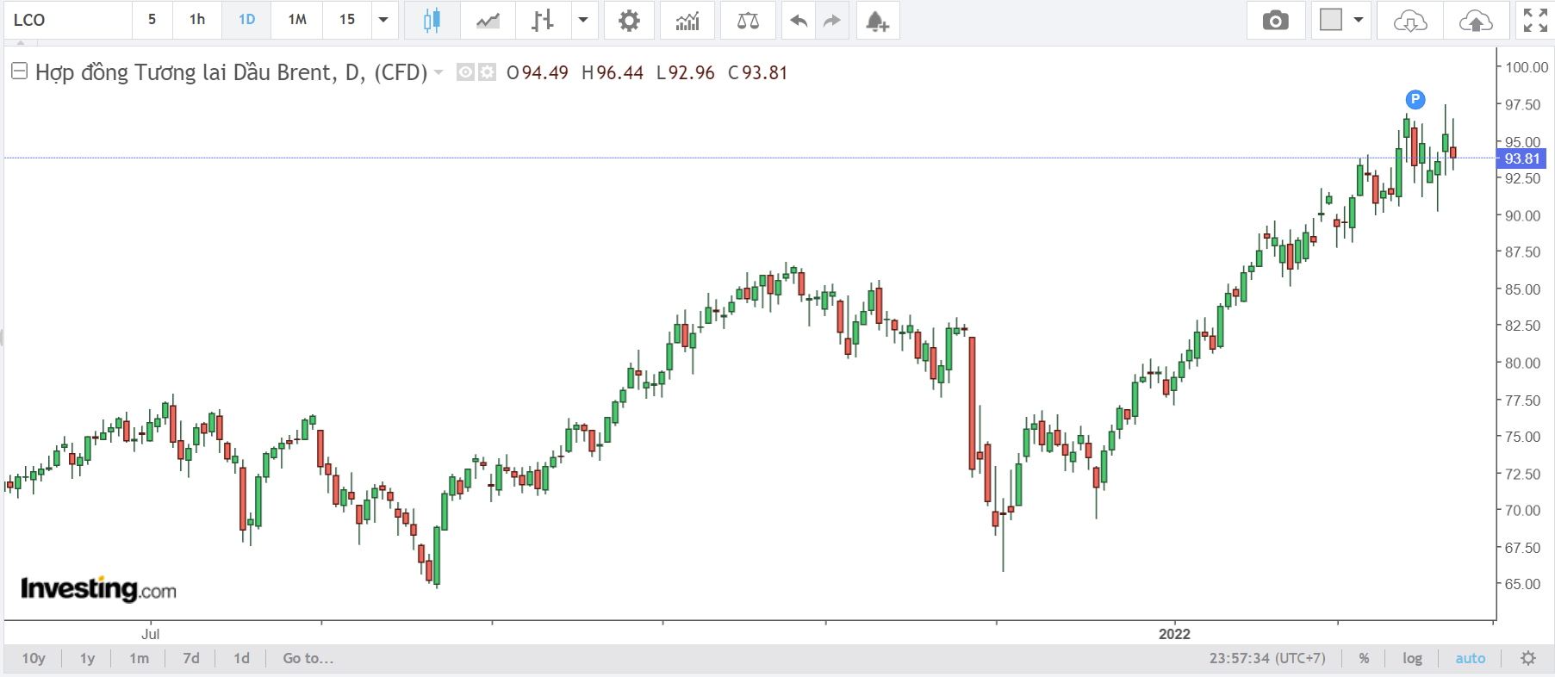This screenshot has width=1555, height=677.
Task: Expand the chart style dropdown arrow
Action: click(583, 20)
